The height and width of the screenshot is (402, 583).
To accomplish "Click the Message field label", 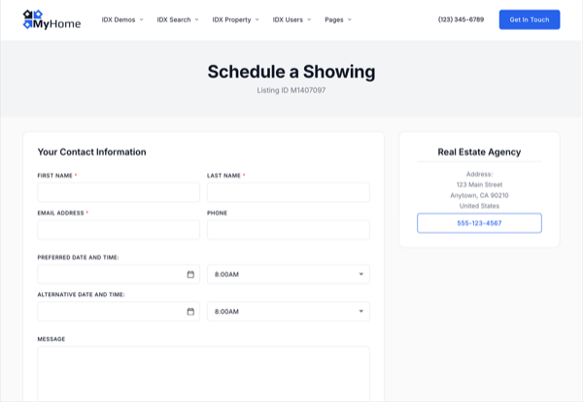I will (x=51, y=339).
